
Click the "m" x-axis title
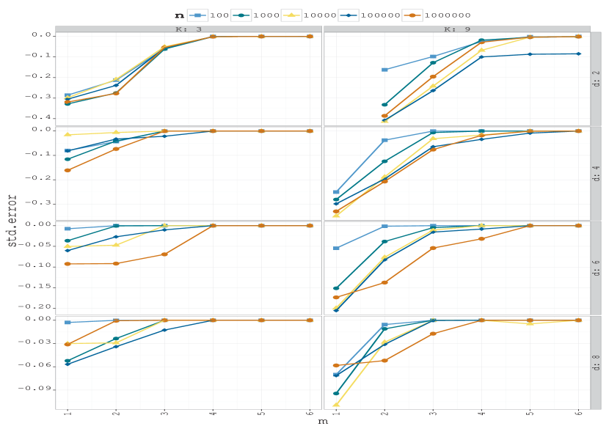(x=323, y=422)
